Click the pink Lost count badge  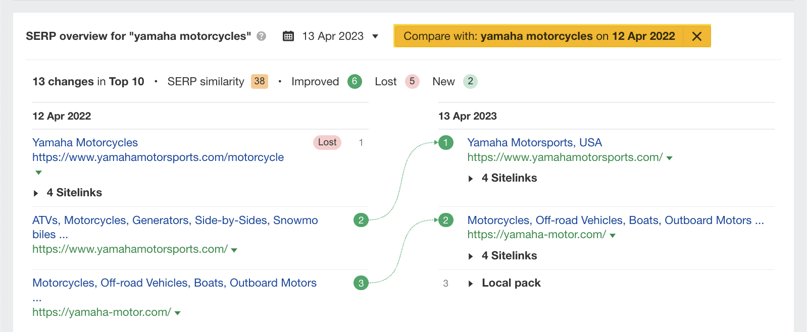[412, 81]
